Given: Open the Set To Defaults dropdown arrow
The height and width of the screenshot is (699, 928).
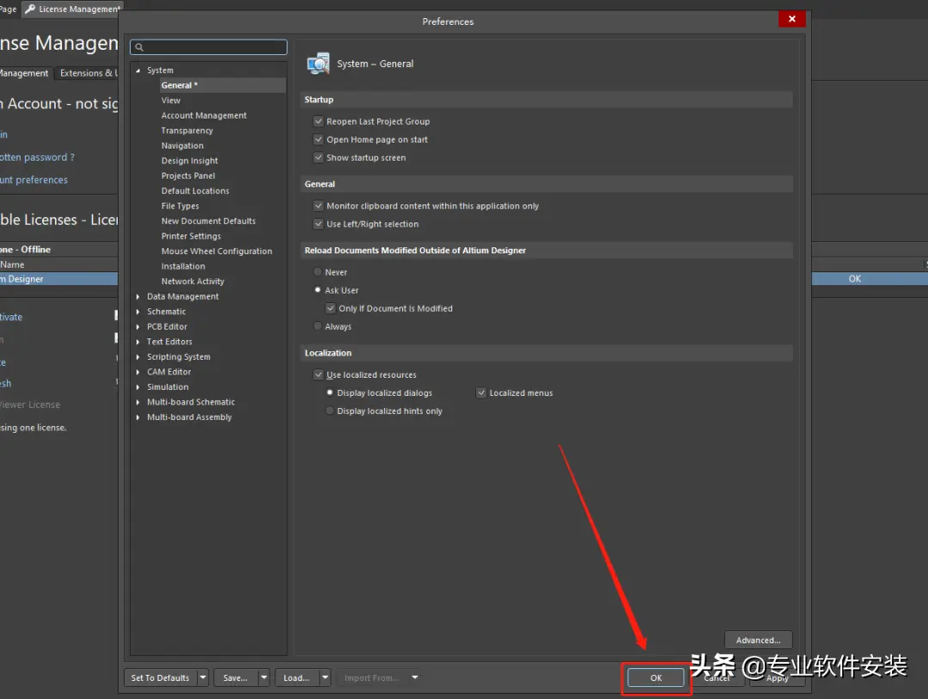Looking at the screenshot, I should [203, 678].
